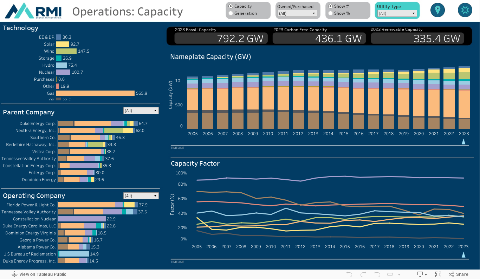480x279 pixels.
Task: Click the Nuclear bar in Technology chart
Action: pos(63,72)
